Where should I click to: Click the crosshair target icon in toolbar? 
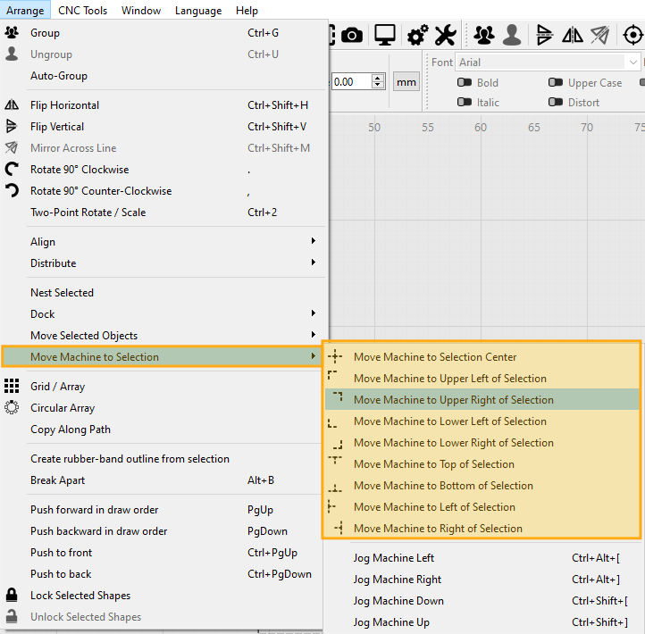click(633, 35)
